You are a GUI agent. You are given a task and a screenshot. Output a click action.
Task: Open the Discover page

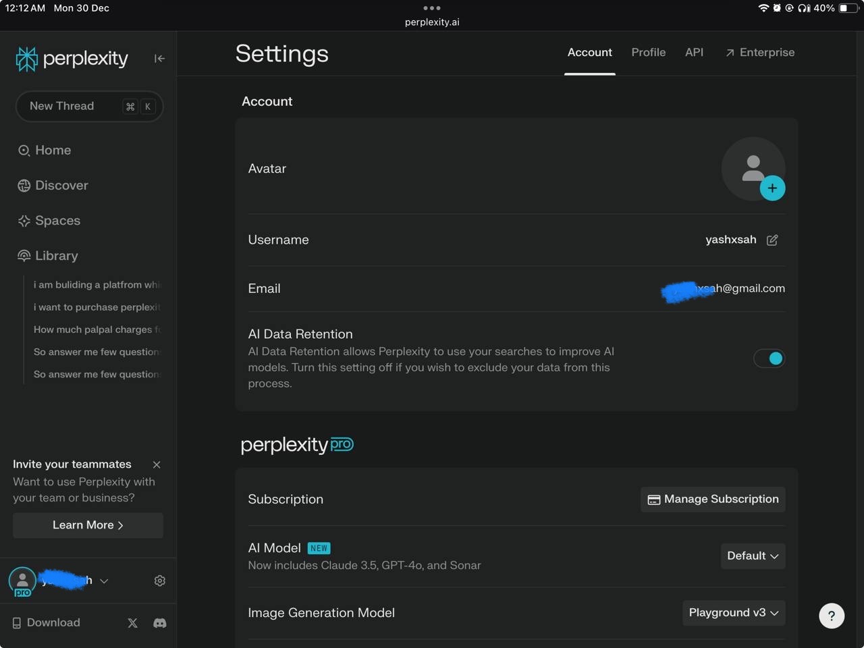click(x=53, y=185)
